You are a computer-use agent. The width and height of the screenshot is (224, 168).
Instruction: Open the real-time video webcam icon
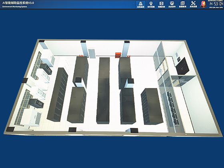[x=151, y=4]
